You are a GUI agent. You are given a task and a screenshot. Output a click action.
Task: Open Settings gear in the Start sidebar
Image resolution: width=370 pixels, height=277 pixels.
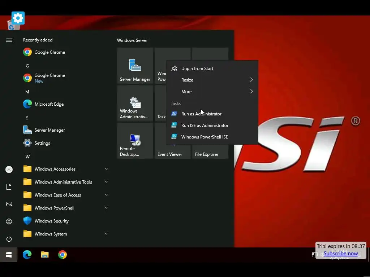pos(9,221)
